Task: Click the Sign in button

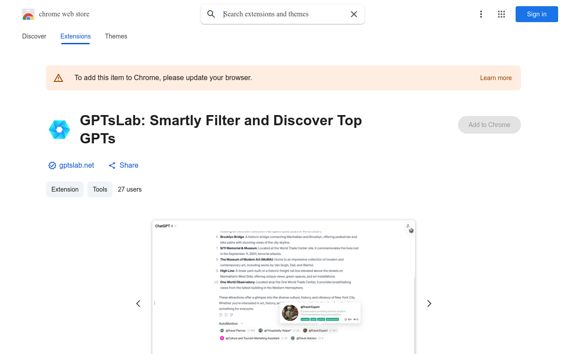Action: (537, 14)
